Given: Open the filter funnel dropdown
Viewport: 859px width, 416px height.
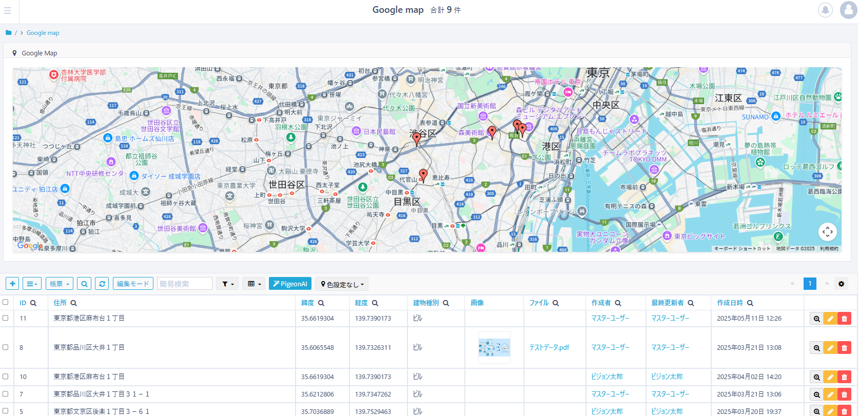Looking at the screenshot, I should click(227, 284).
